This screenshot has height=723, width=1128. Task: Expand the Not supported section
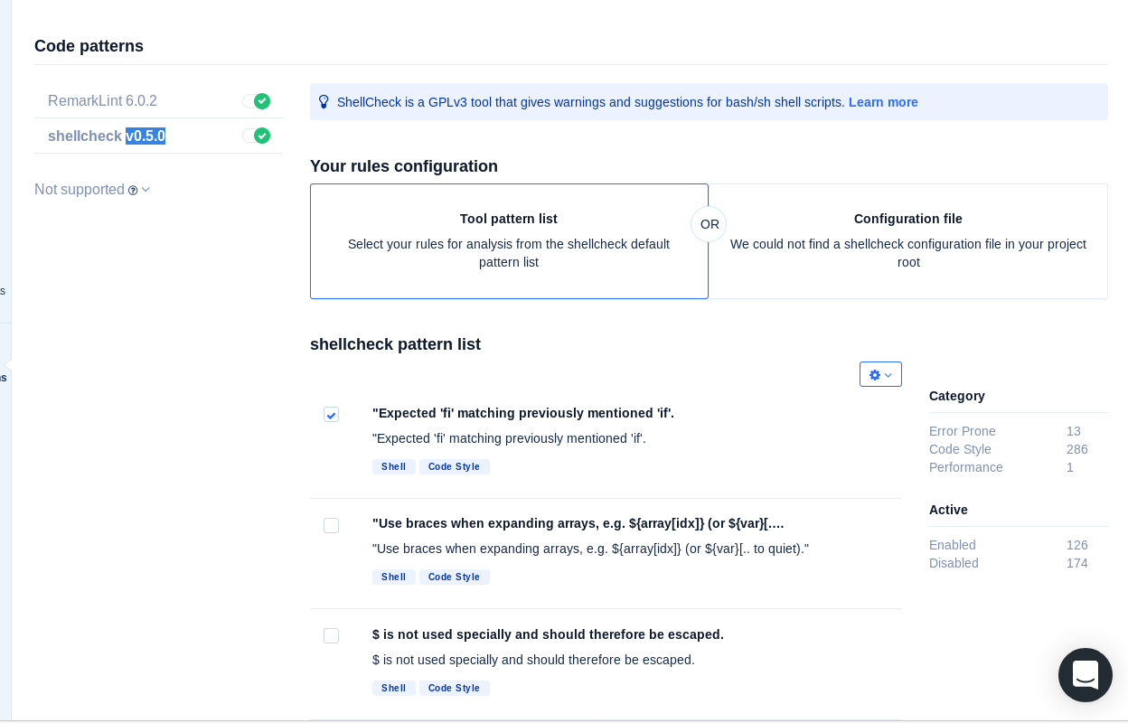146,191
